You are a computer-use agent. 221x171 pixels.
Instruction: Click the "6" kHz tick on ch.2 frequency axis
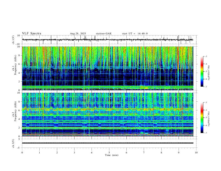click(x=19, y=110)
